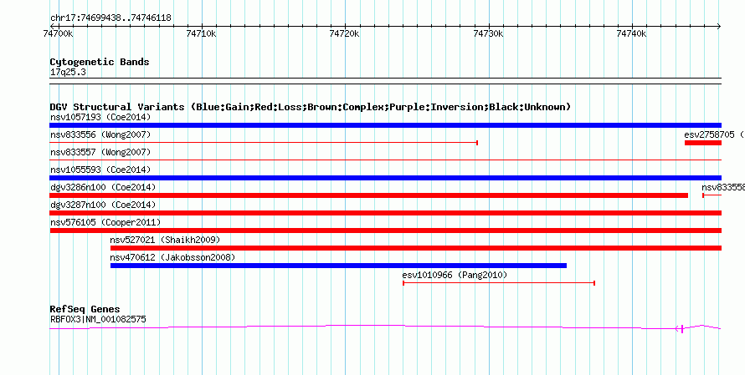Open the nsv833556 (Wong2007) label
Image resolution: width=745 pixels, height=375 pixels.
100,134
